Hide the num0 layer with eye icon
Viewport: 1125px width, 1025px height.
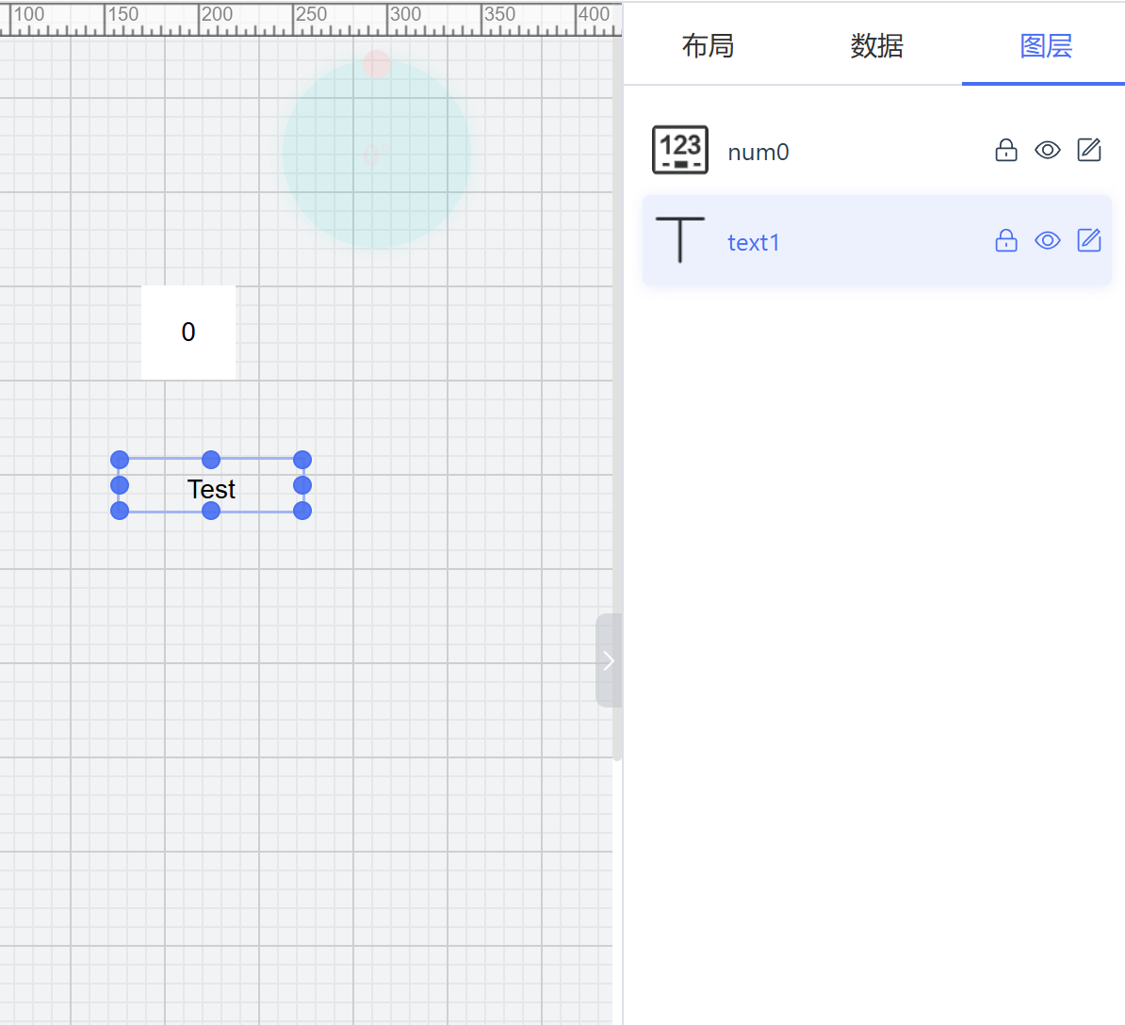pyautogui.click(x=1047, y=151)
